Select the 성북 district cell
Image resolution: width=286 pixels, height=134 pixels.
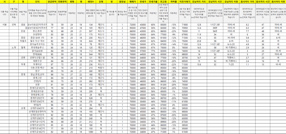click(14, 24)
